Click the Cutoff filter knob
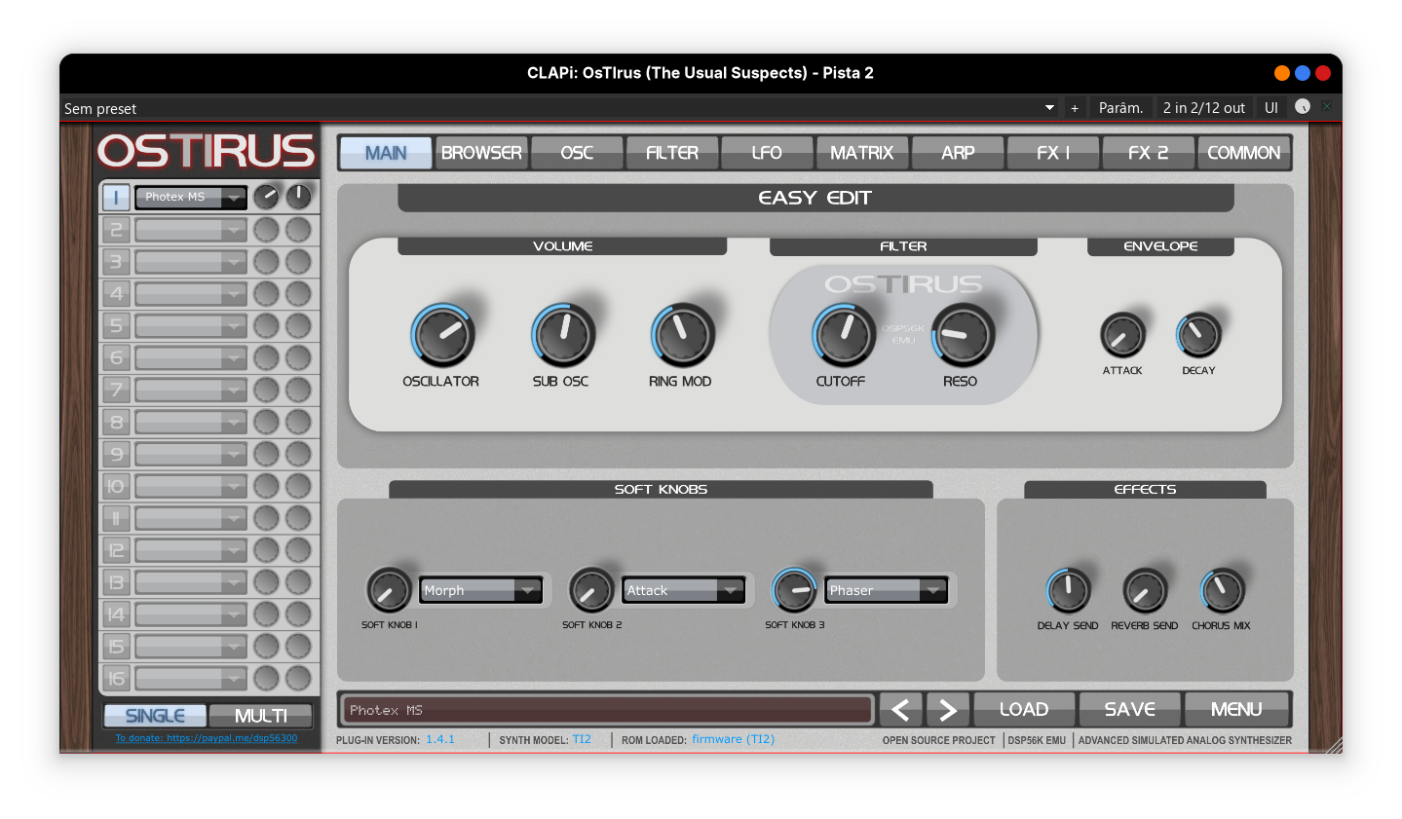1402x819 pixels. point(844,335)
